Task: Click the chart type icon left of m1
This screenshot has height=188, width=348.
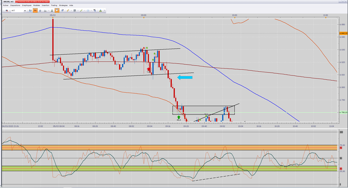Action: tap(7, 10)
